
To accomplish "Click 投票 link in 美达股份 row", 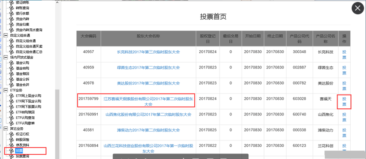I will 344,86.
